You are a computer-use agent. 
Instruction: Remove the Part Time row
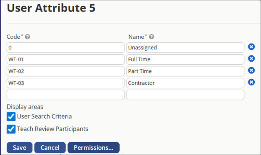click(251, 71)
